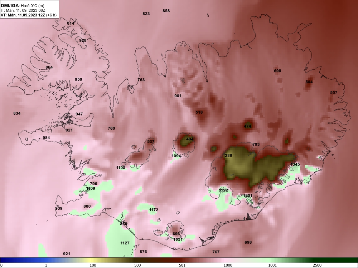Select the 404 value on olive glacier
The width and height of the screenshot is (358, 268).
[x=190, y=139]
